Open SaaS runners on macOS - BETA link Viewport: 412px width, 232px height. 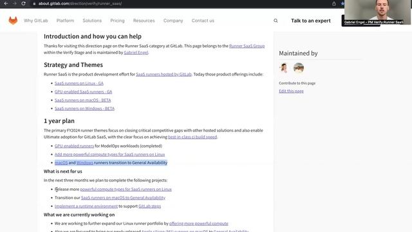(82, 100)
